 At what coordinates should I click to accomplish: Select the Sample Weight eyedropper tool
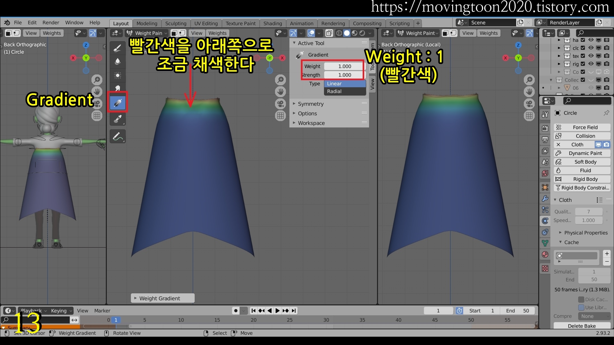pos(117,119)
